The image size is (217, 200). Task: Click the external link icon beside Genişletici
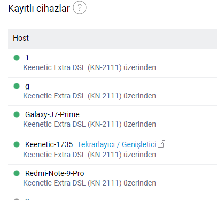tap(161, 144)
